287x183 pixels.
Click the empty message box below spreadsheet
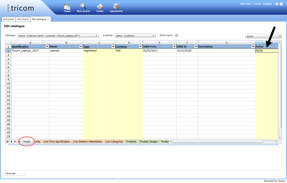(143, 158)
